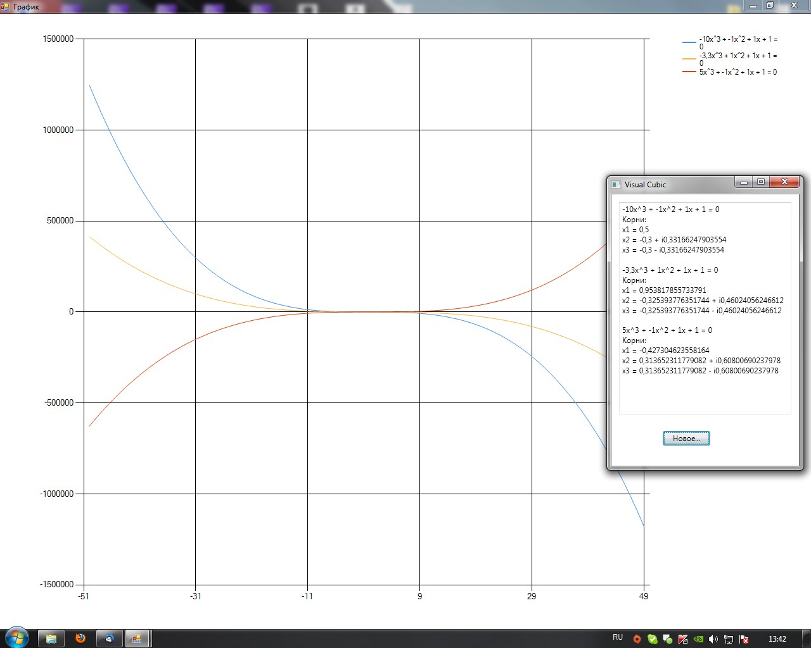Close the График chart window
811x648 pixels.
pos(795,6)
